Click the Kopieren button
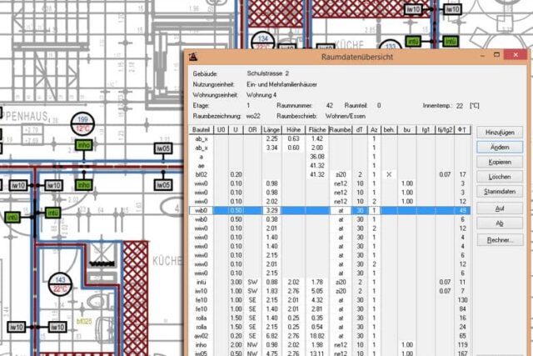 point(505,162)
